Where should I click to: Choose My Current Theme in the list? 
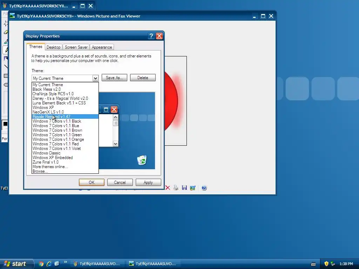65,85
